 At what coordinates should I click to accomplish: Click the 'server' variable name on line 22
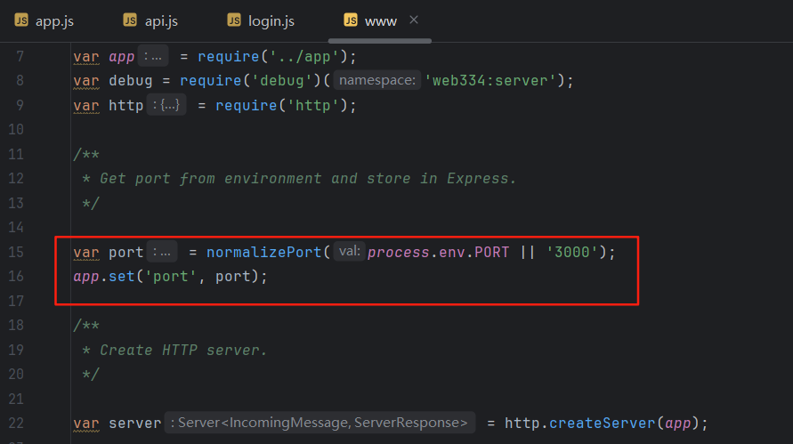pyautogui.click(x=135, y=423)
